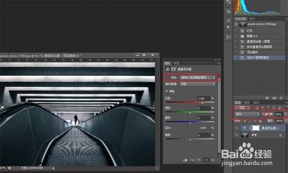This screenshot has height=173, width=288.
Task: Reset channel mixer to defaults icon
Action: 199,160
